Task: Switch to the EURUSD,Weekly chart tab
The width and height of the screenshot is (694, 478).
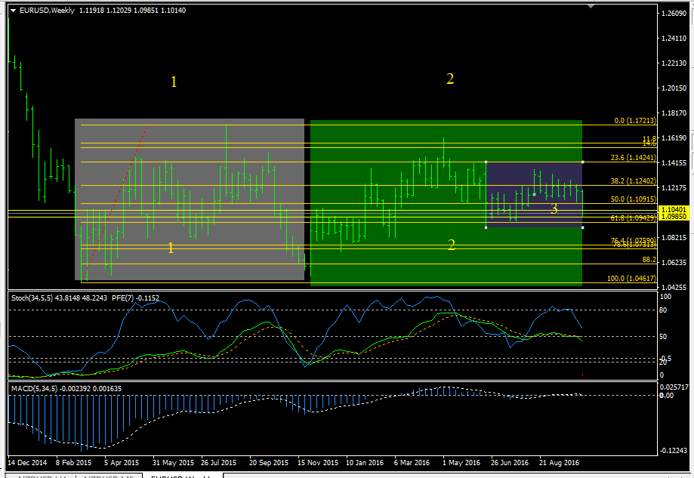Action: point(183,476)
